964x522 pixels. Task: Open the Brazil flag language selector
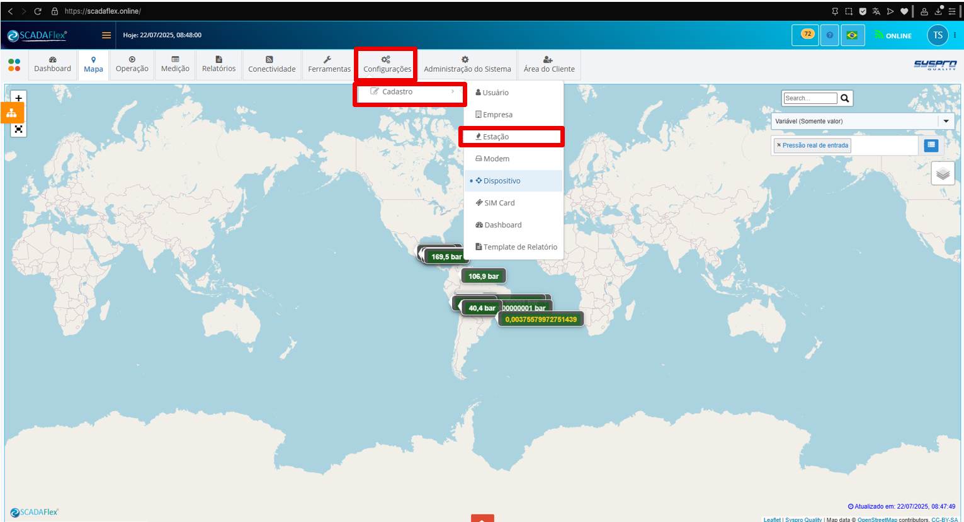(x=852, y=35)
